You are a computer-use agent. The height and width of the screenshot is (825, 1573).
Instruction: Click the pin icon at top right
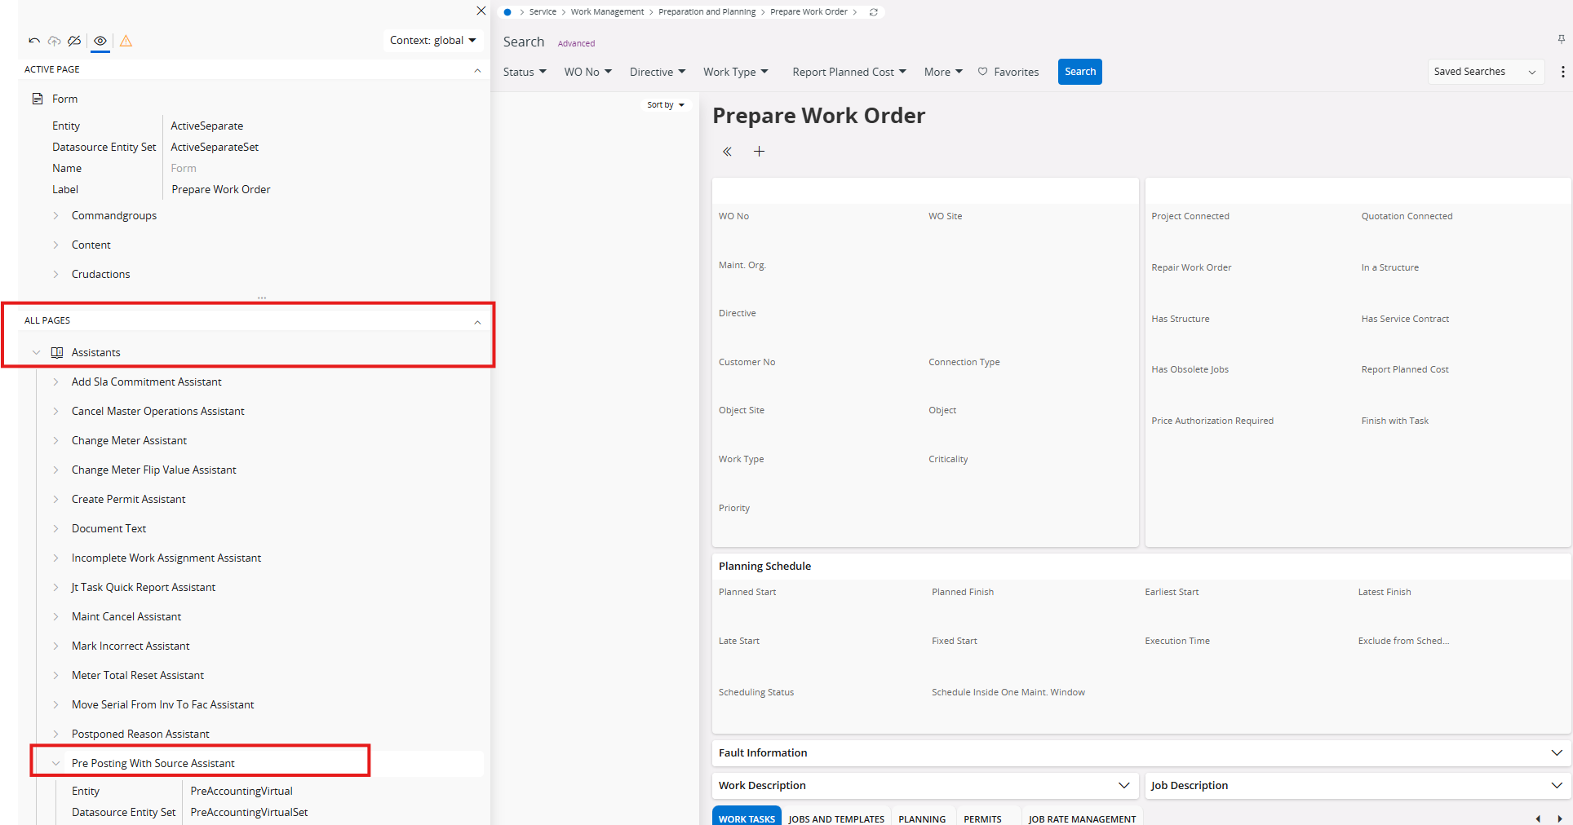pos(1561,39)
